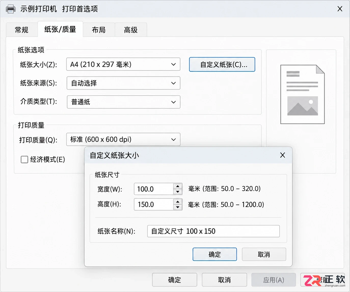
Task: Focus the 高度(H) input field
Action: coord(154,204)
